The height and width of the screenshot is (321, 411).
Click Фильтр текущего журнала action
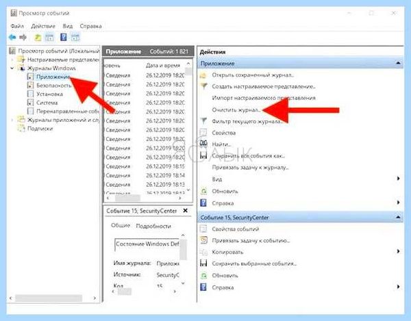(247, 122)
